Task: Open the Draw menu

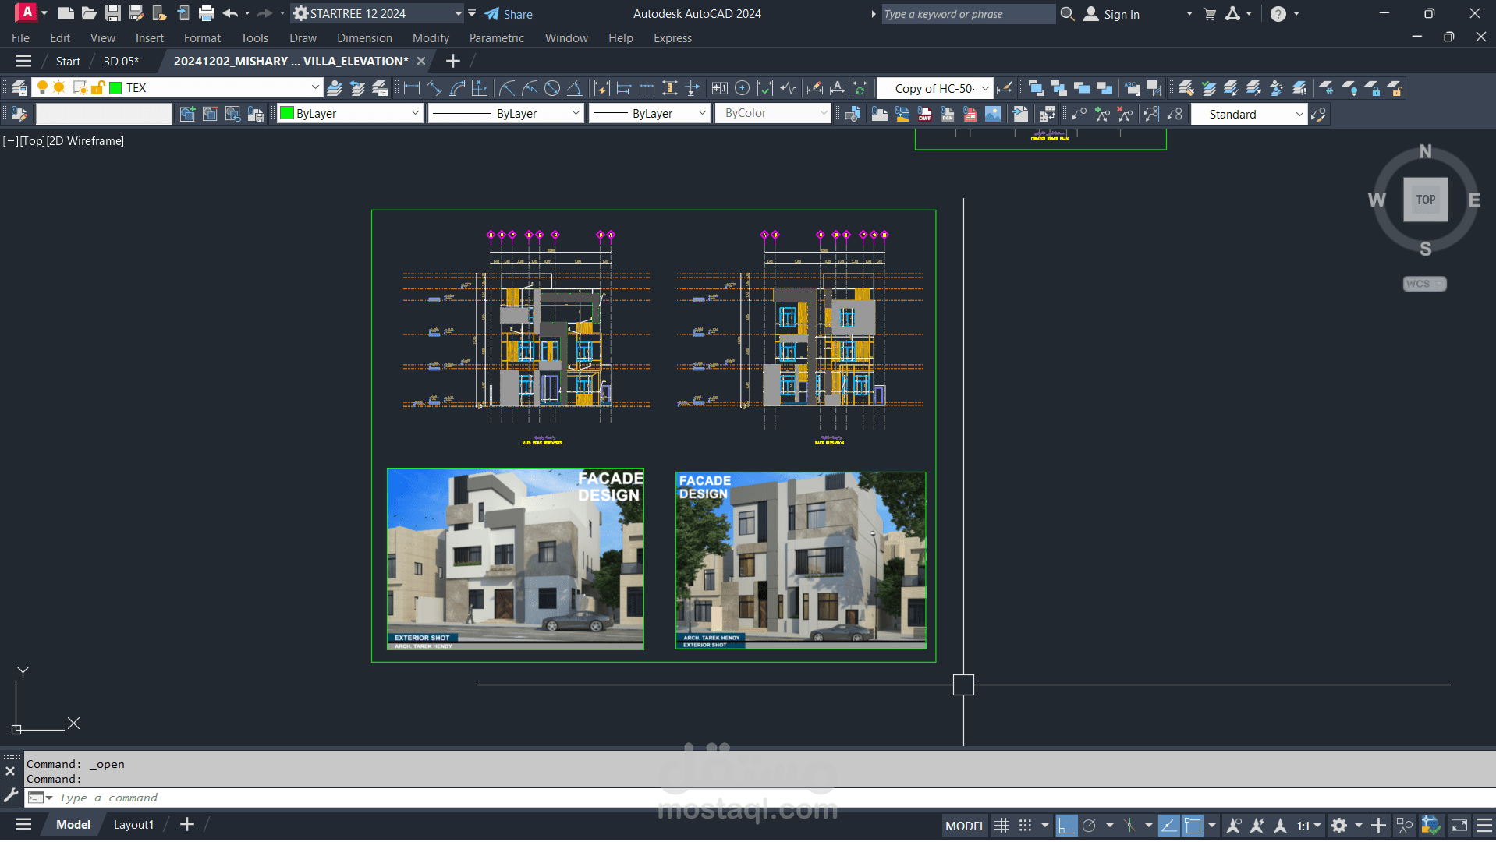Action: click(303, 37)
